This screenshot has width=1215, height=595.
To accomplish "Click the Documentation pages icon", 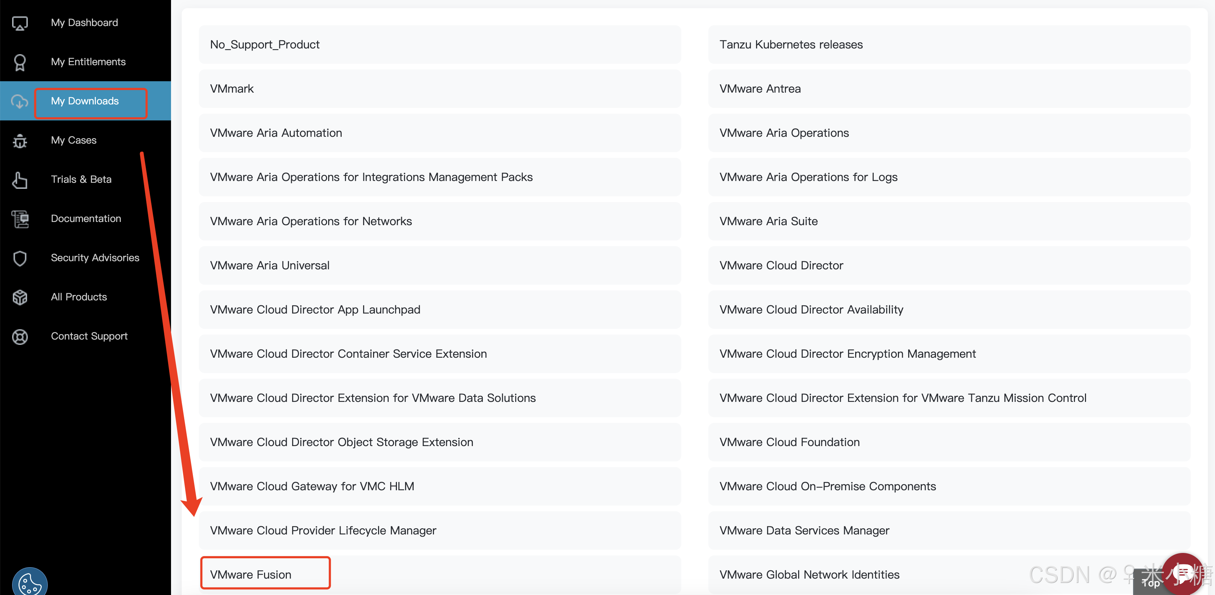I will point(20,219).
